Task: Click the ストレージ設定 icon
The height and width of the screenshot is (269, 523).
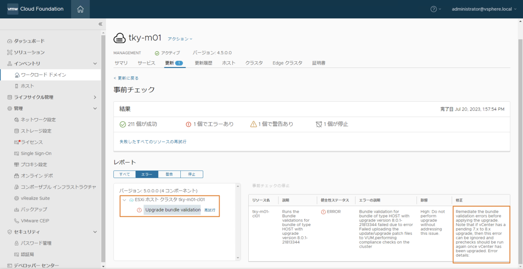Action: 17,131
